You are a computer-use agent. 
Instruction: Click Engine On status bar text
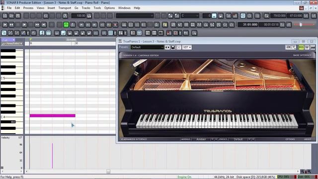[x=184, y=177]
